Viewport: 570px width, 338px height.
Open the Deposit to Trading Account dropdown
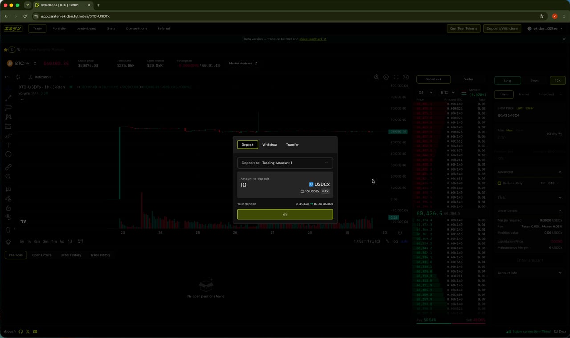[x=285, y=163]
